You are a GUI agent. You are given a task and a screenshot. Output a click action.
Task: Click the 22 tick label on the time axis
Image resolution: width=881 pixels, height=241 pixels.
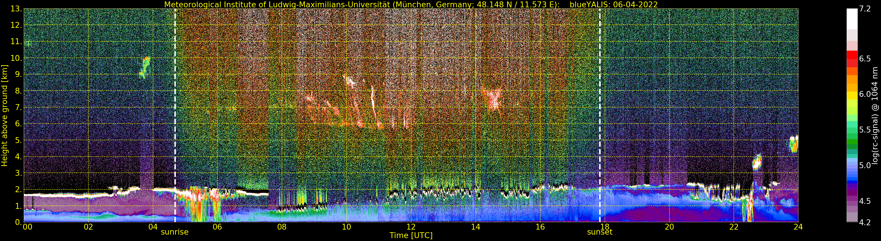(x=734, y=227)
